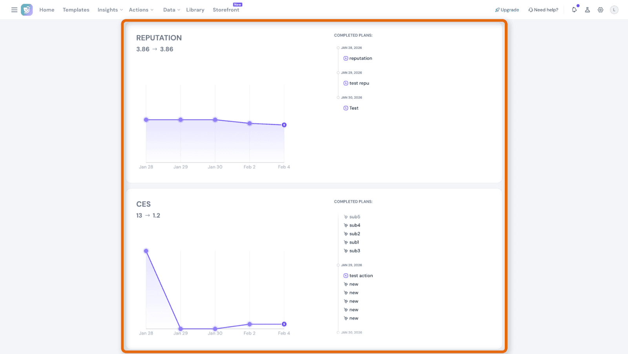This screenshot has height=354, width=628.
Task: Click the lab flask icon
Action: [587, 10]
